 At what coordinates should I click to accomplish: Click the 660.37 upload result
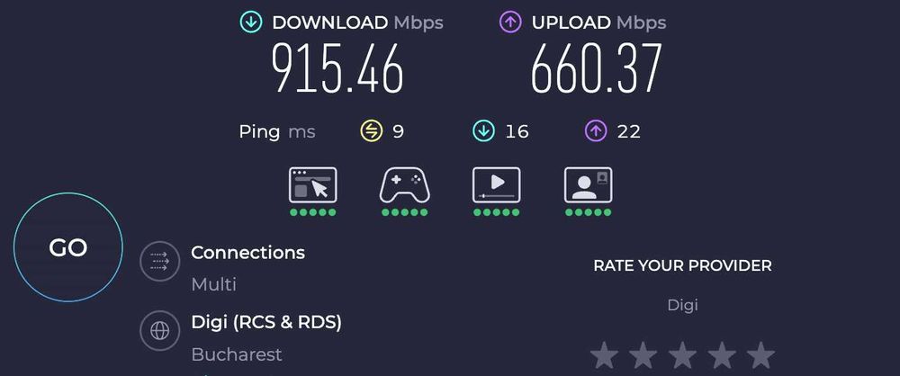pyautogui.click(x=597, y=69)
